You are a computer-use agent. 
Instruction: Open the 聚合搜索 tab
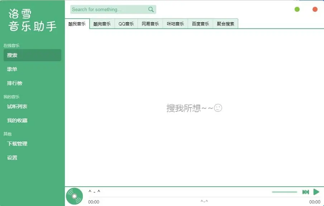pyautogui.click(x=225, y=24)
